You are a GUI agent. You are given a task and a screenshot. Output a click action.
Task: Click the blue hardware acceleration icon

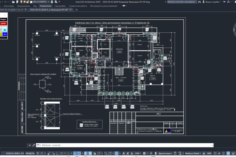click(228, 153)
